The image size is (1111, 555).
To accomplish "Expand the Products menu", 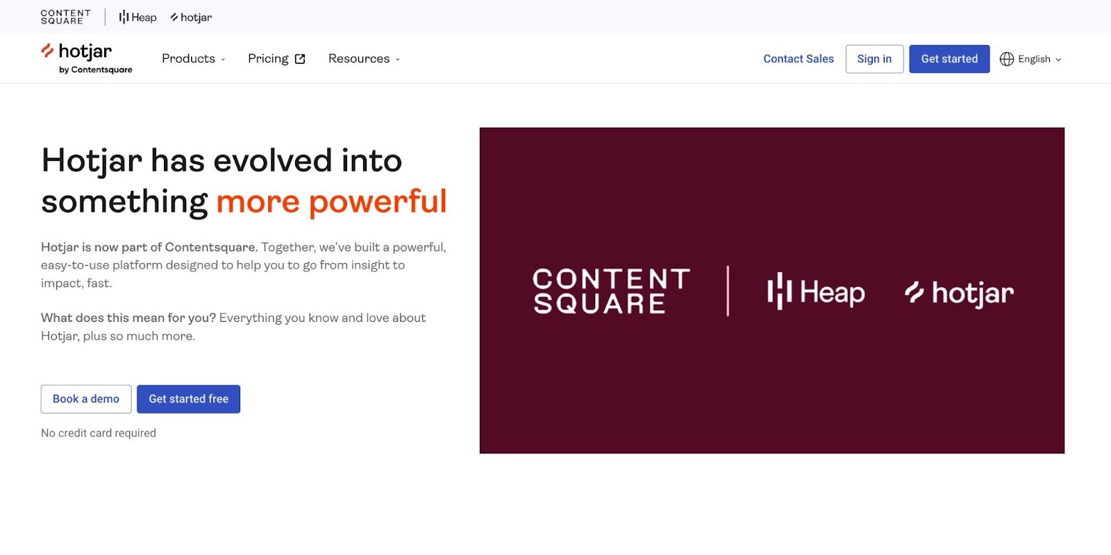I will (193, 59).
